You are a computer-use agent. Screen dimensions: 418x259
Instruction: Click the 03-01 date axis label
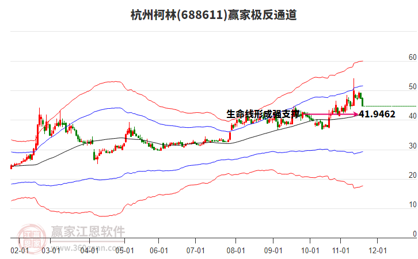51,251
